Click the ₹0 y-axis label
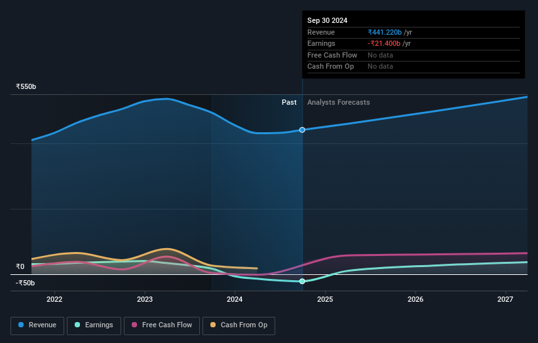Image resolution: width=538 pixels, height=343 pixels. [20, 266]
